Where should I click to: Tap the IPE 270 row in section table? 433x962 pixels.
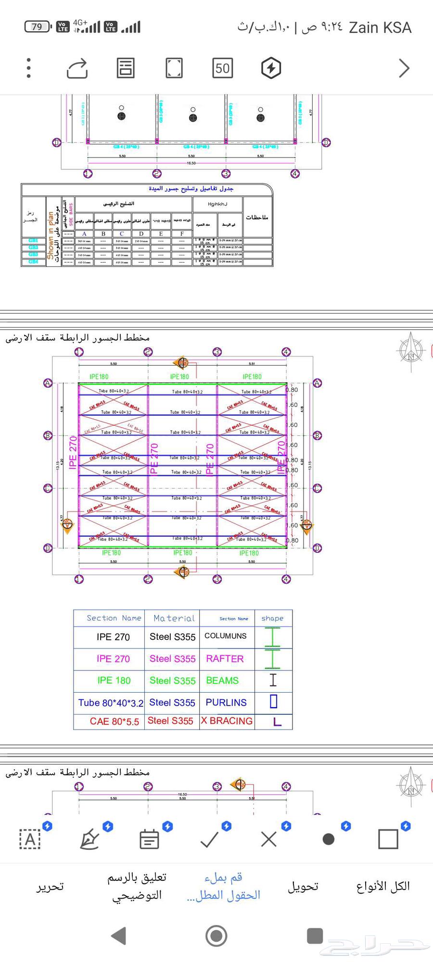pyautogui.click(x=183, y=637)
